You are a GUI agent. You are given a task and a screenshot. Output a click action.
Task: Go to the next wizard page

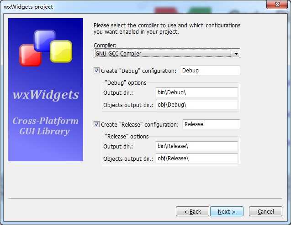(227, 211)
